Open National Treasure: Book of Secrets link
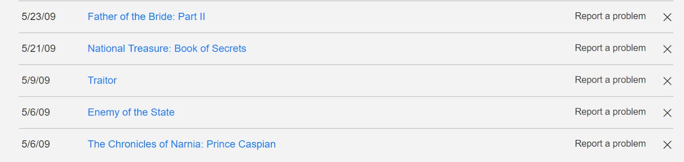684x162 pixels. [x=167, y=49]
